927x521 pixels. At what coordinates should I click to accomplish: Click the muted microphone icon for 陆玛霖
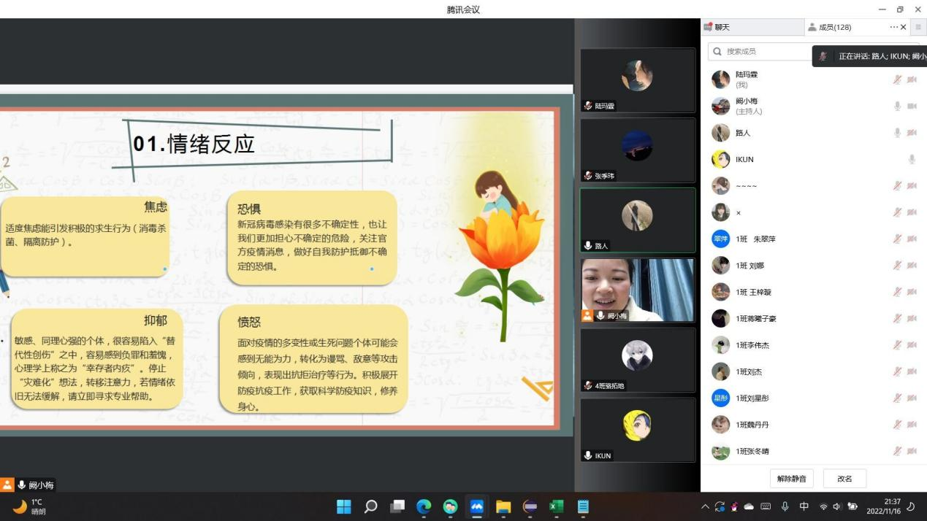[897, 80]
